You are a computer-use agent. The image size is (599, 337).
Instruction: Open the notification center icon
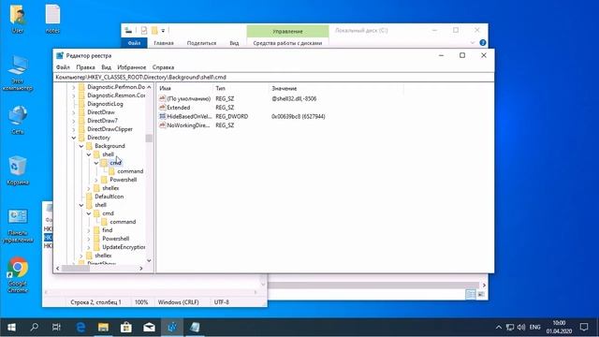tap(584, 327)
